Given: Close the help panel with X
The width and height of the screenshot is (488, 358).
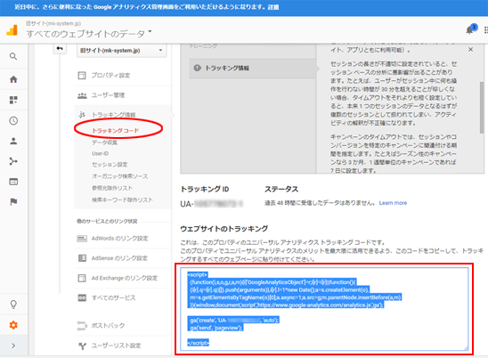Looking at the screenshot, I should pos(470,50).
